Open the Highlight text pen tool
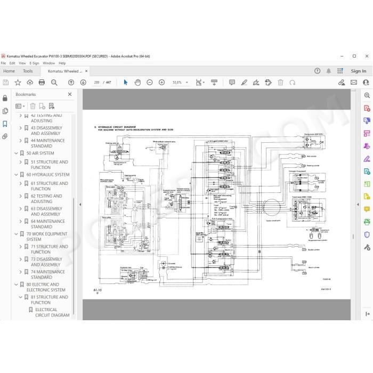The width and height of the screenshot is (373, 373). click(x=244, y=82)
